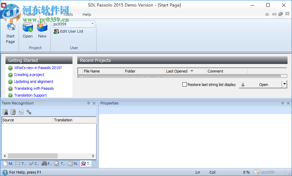Sort by the Last Opened column header
Screen dimensions: 292x176
pos(186,71)
